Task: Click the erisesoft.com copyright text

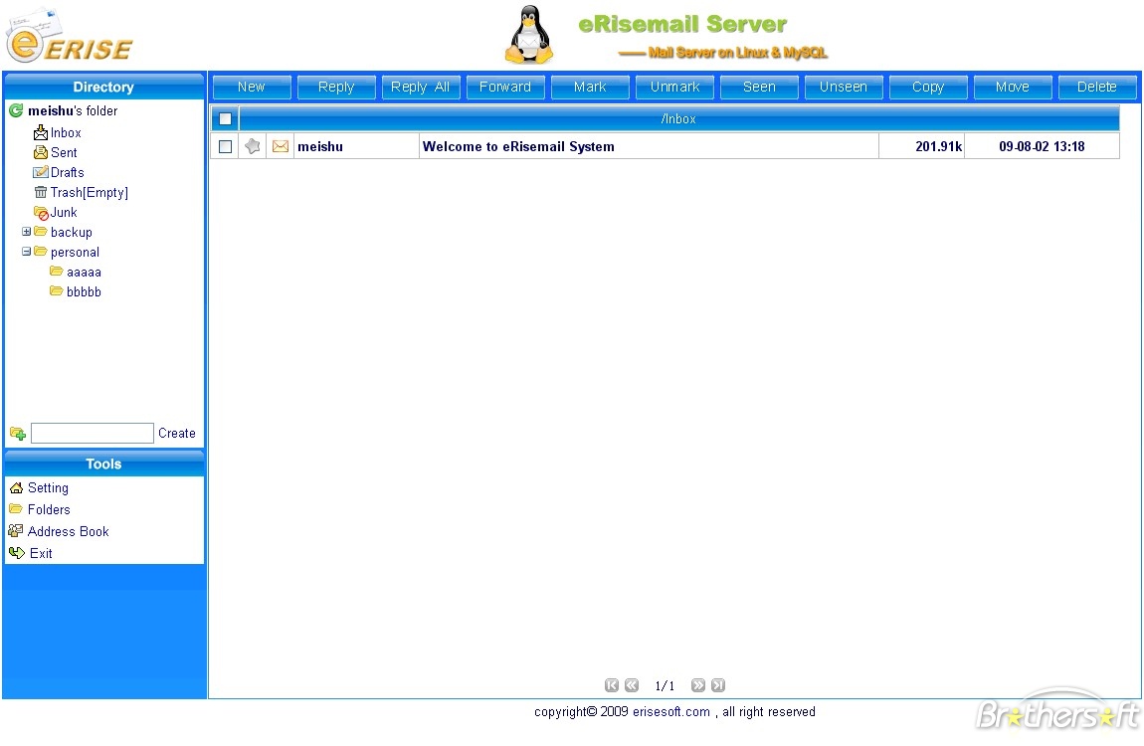Action: point(671,712)
